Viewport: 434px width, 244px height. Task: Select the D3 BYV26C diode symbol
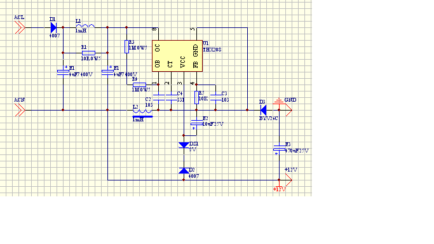pos(264,110)
